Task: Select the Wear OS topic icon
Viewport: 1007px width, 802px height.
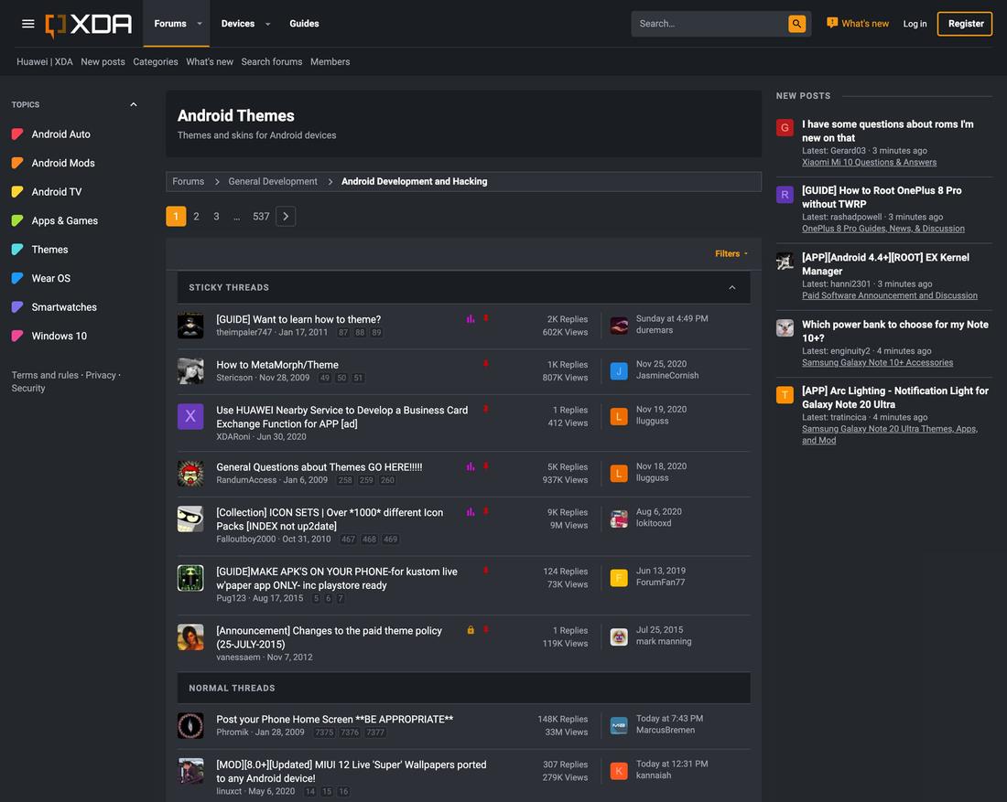Action: [x=17, y=279]
